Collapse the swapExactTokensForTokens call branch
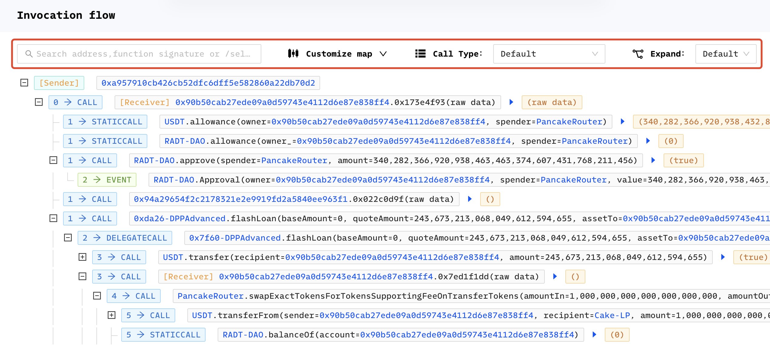770x345 pixels. point(97,296)
